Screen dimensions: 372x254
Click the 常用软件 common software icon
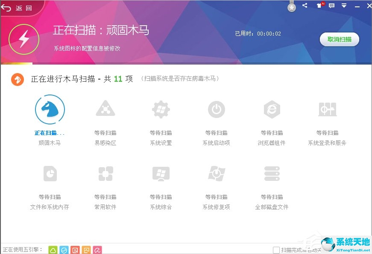point(105,173)
